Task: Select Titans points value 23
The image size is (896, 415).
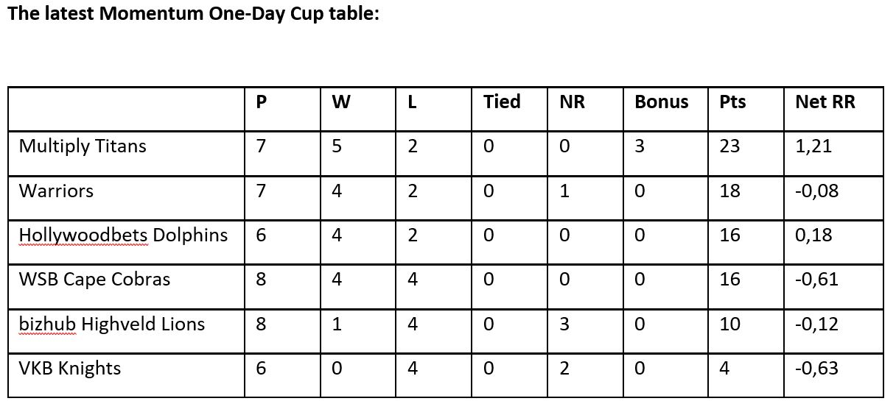Action: (x=729, y=146)
